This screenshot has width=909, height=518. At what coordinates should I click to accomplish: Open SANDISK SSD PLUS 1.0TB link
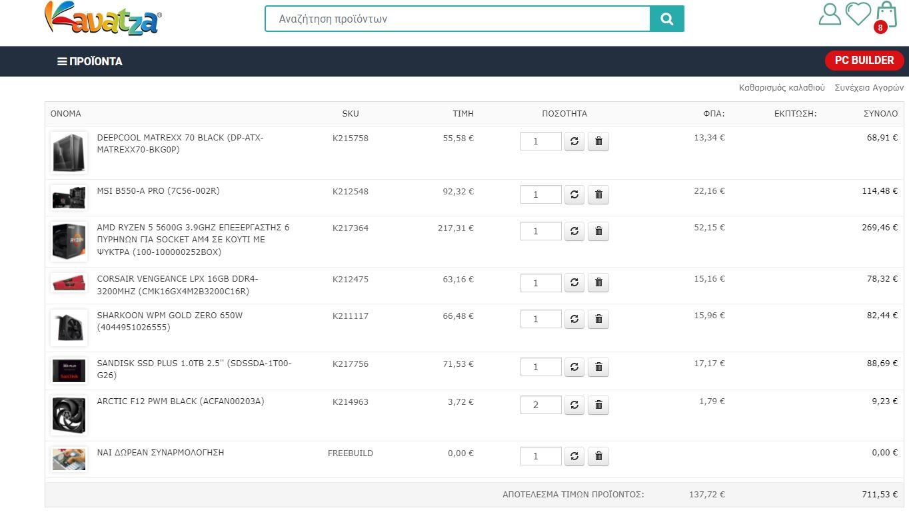pos(194,370)
